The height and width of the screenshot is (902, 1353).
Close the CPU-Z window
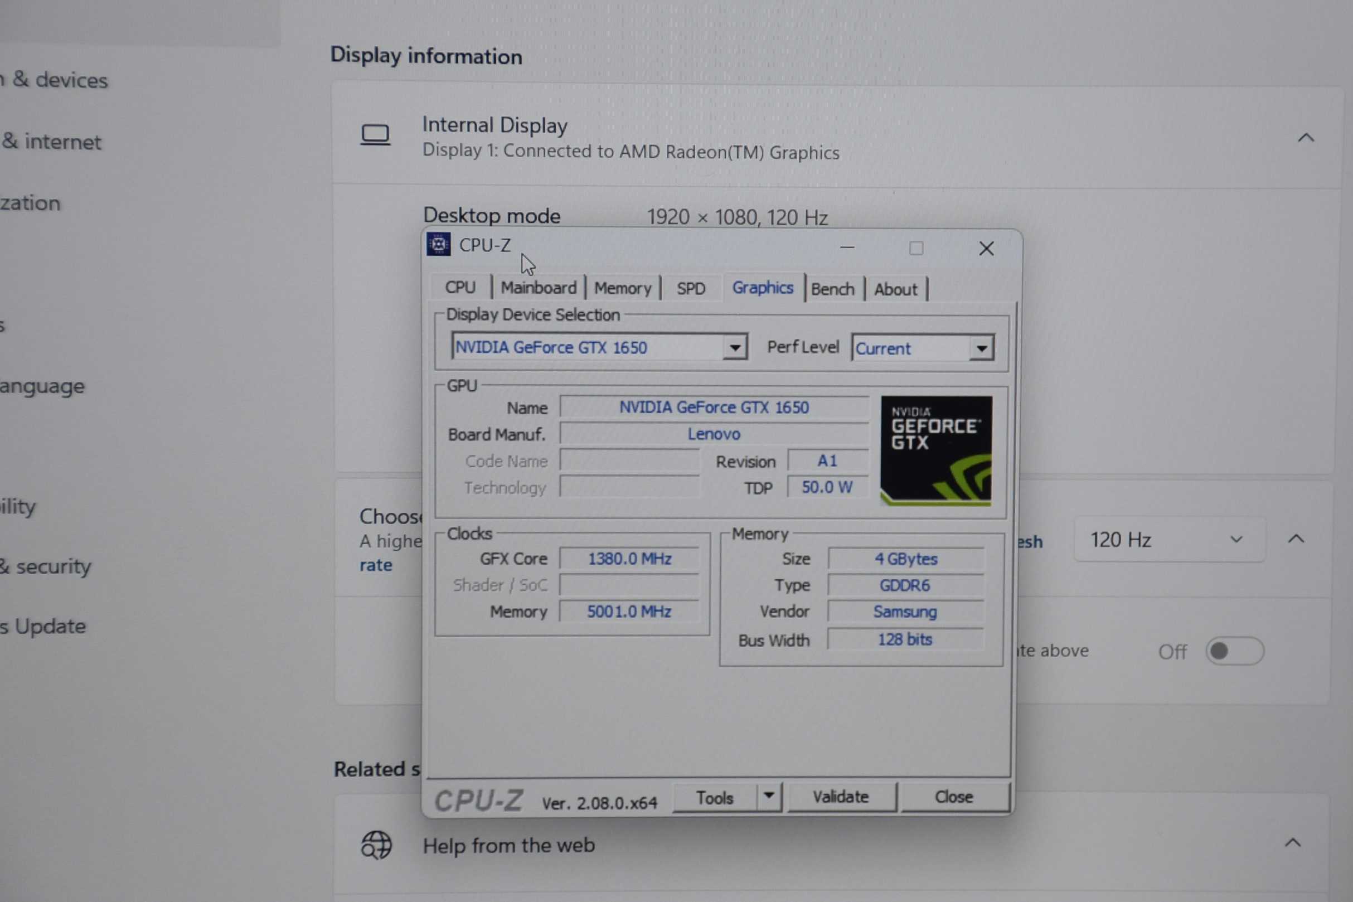pyautogui.click(x=986, y=249)
